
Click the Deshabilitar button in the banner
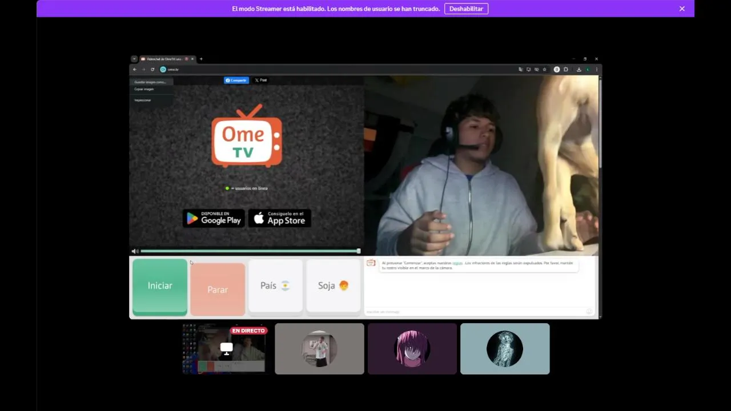pos(466,9)
